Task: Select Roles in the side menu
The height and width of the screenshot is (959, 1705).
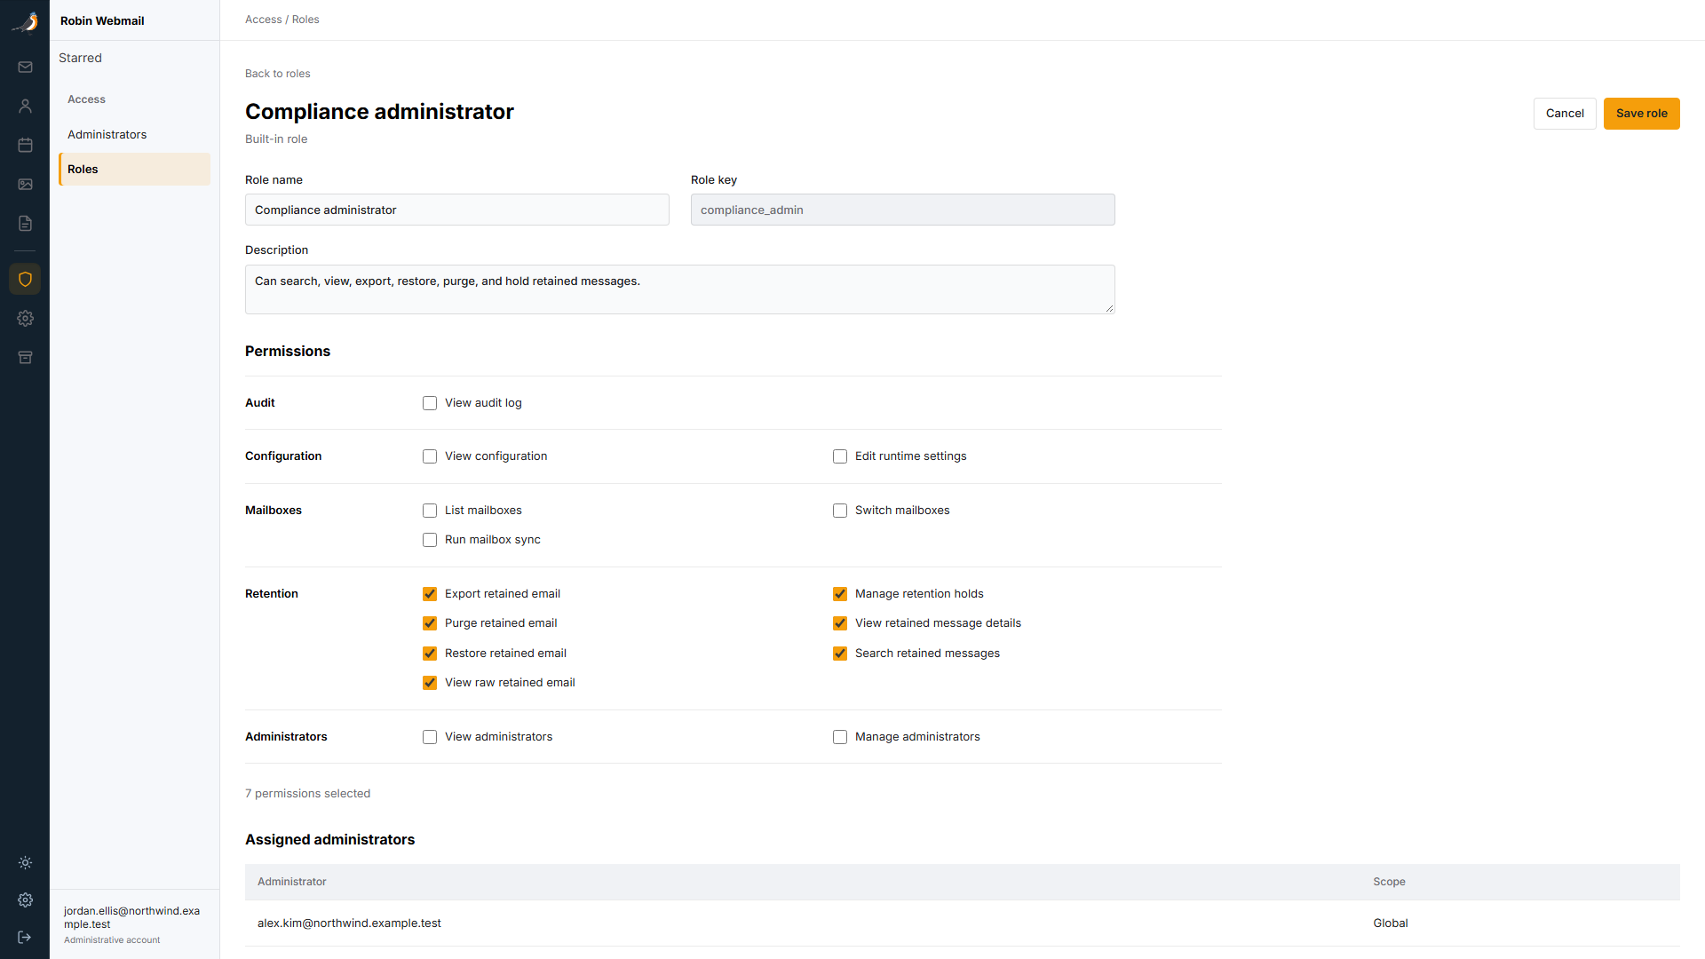Action: (x=134, y=169)
